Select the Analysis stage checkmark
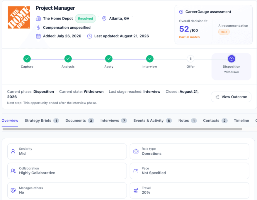 [x=68, y=59]
